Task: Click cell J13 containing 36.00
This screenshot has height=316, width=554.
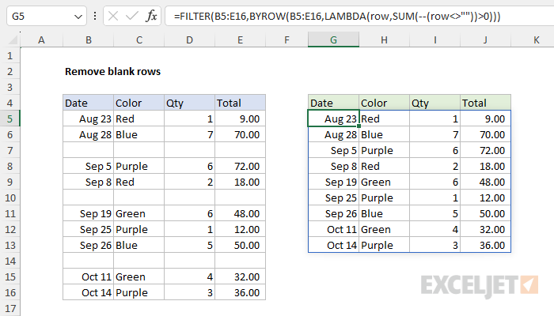Action: pyautogui.click(x=485, y=245)
